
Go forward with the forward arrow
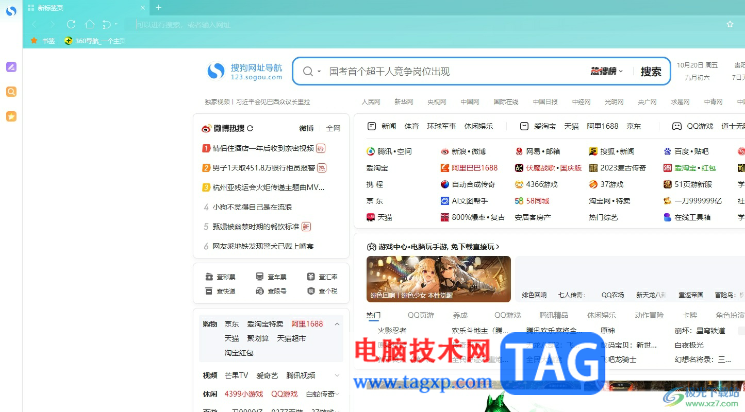point(53,24)
